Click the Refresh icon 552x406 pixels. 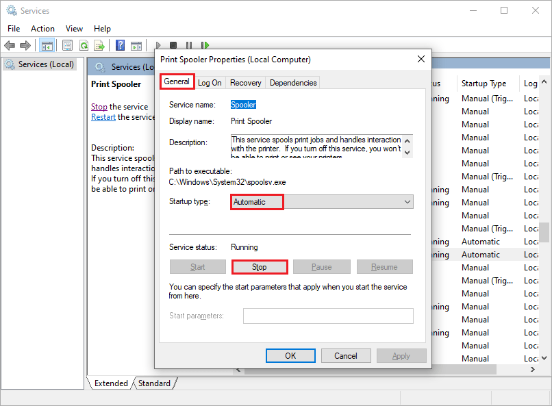(x=84, y=45)
